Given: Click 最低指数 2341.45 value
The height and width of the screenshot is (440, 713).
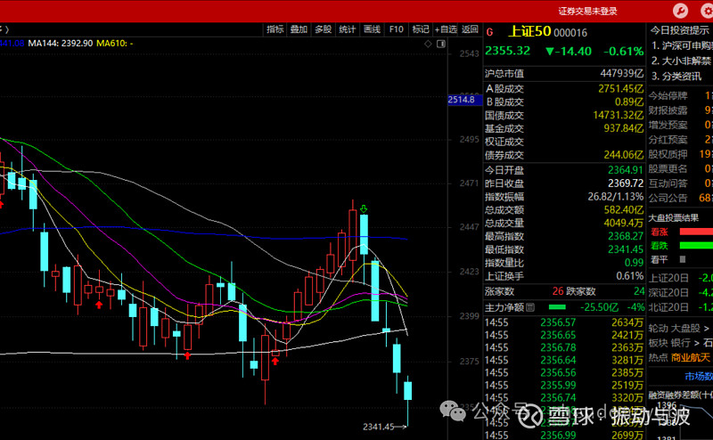Looking at the screenshot, I should (x=626, y=249).
